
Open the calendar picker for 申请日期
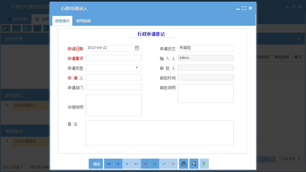[x=137, y=48]
